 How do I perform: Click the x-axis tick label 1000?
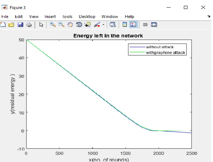click(93, 153)
